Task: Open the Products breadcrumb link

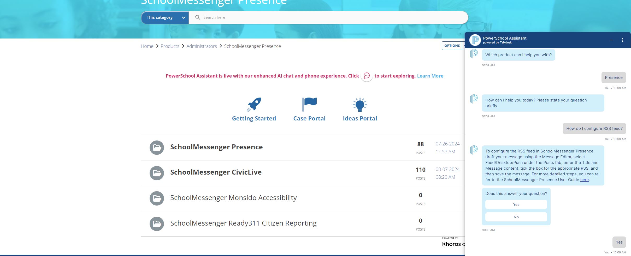Action: 170,46
